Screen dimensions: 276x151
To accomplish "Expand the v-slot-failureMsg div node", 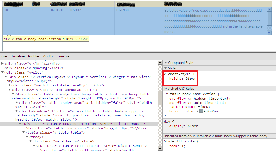I will pos(9,85).
